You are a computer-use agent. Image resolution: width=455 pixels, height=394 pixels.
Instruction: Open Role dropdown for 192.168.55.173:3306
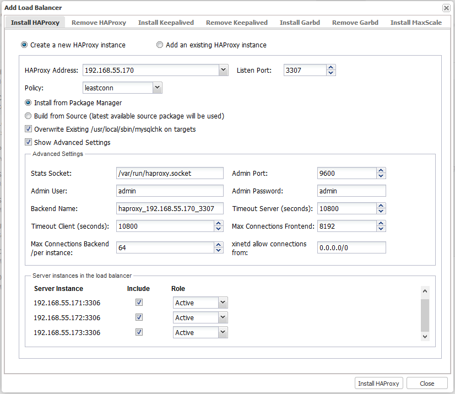[223, 332]
